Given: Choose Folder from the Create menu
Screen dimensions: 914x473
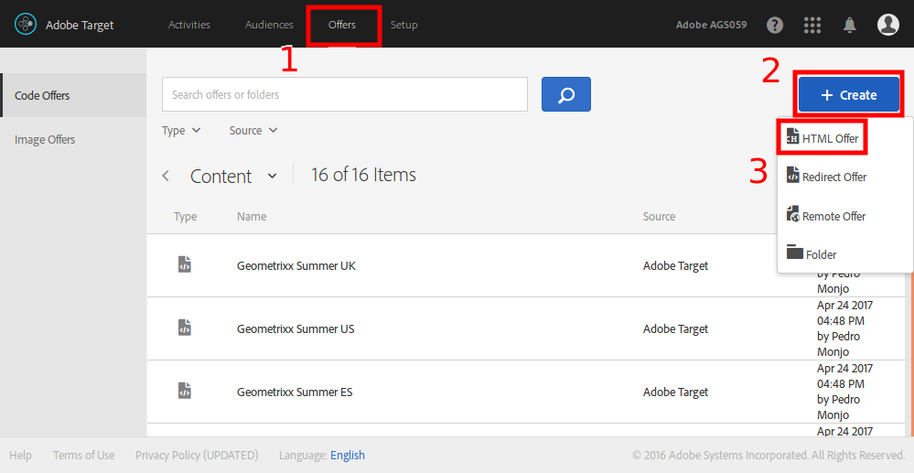Looking at the screenshot, I should [812, 253].
